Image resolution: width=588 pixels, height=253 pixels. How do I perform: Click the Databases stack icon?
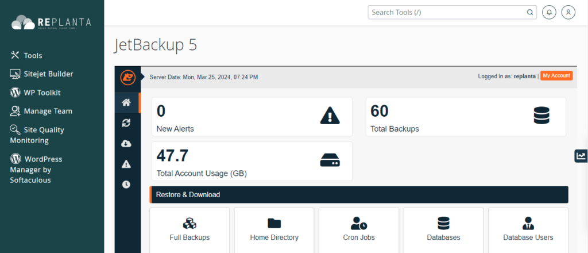click(x=444, y=223)
